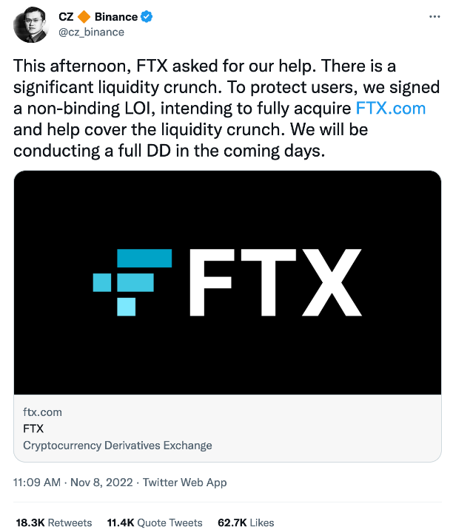This screenshot has height=532, width=453.
Task: Click the blue verified badge
Action: 147,16
